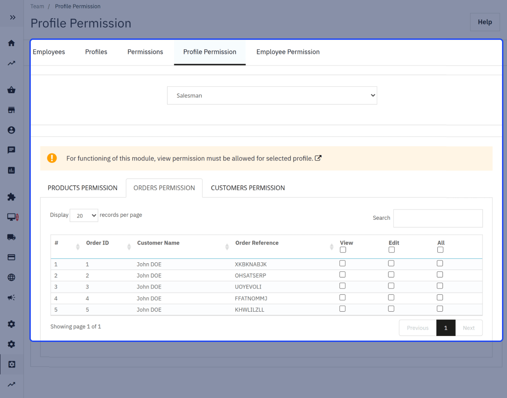Enable Edit permission for order KHWLILZLL
Viewport: 507px width, 398px height.
pos(391,309)
